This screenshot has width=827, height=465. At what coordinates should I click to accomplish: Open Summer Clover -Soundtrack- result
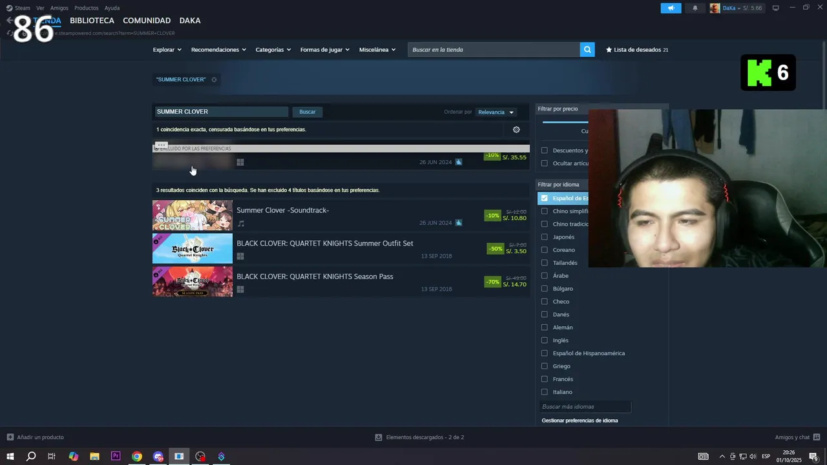point(341,216)
